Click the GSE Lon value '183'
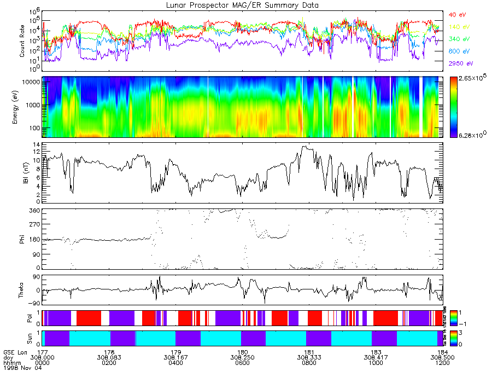Image resolution: width=492 pixels, height=383 pixels. coord(376,352)
